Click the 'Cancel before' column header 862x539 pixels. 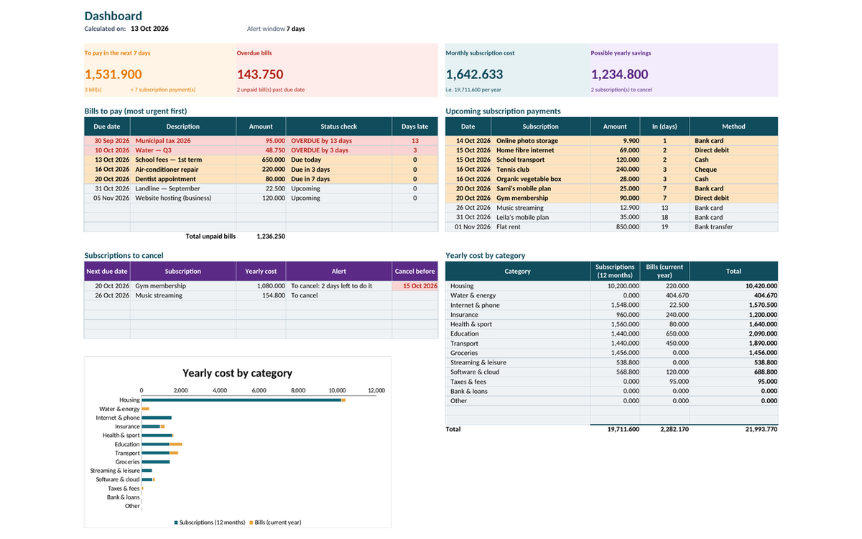coord(415,272)
